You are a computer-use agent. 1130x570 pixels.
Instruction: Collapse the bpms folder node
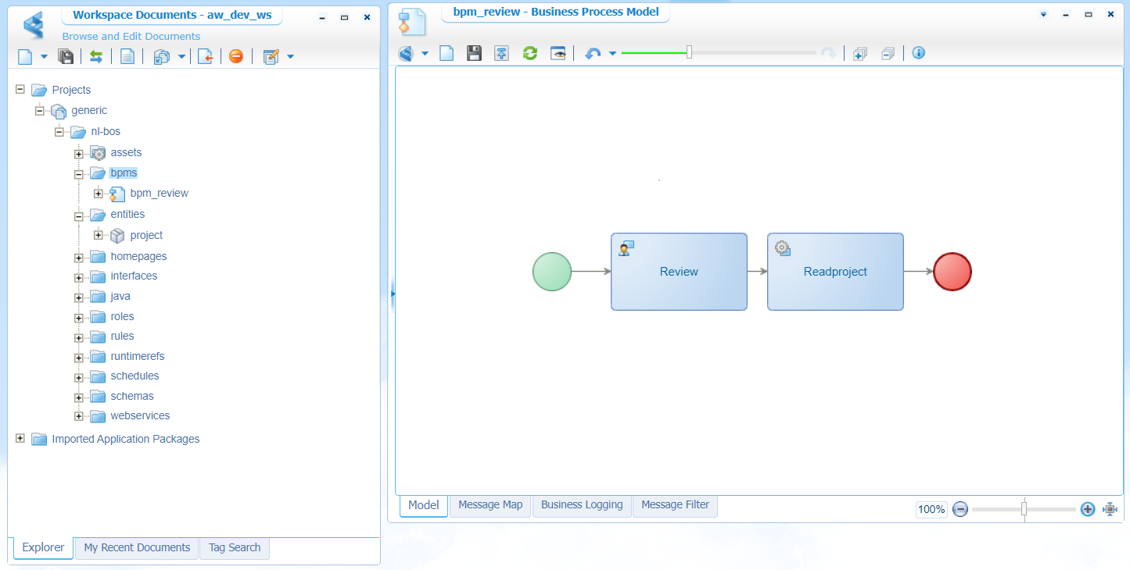coord(78,174)
